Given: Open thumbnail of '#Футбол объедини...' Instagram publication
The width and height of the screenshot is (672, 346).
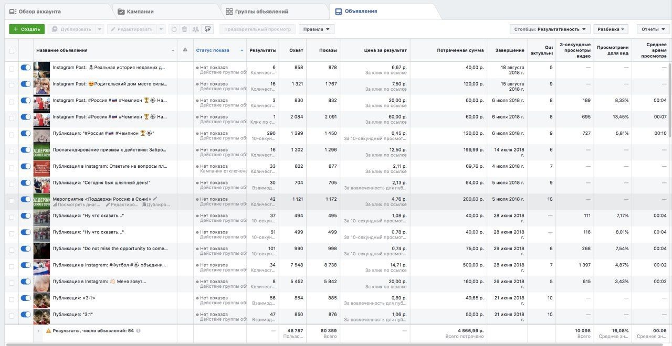Looking at the screenshot, I should [41, 267].
